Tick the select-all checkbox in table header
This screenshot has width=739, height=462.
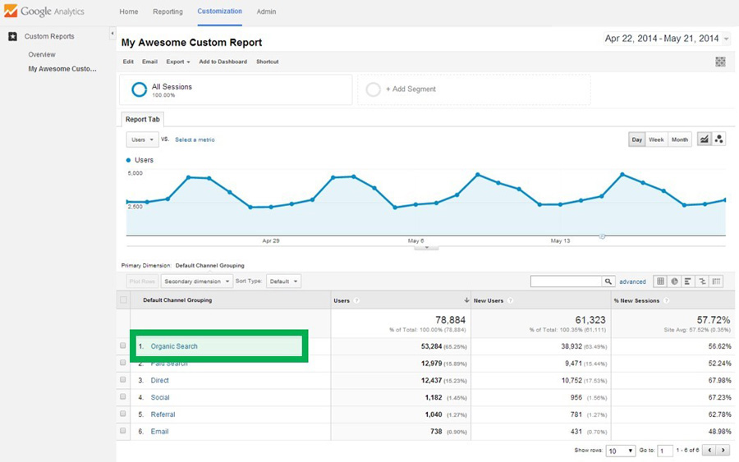124,300
